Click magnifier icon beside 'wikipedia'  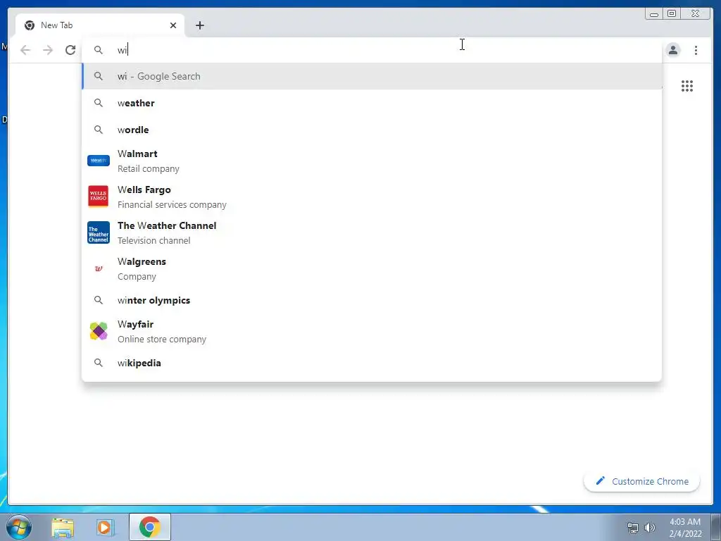(x=99, y=363)
